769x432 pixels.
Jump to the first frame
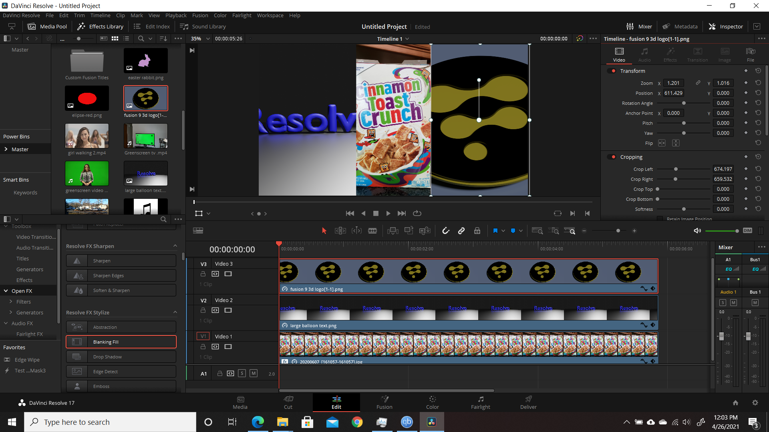[x=350, y=213]
